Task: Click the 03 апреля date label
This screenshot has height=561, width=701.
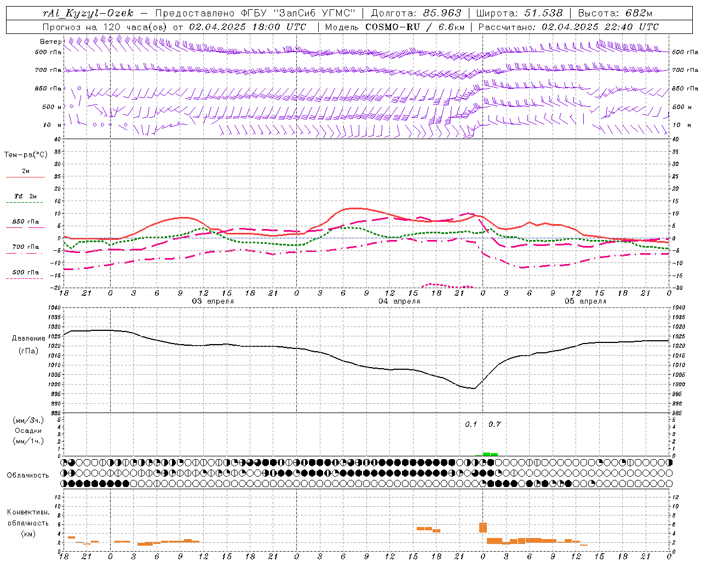Action: [x=212, y=301]
